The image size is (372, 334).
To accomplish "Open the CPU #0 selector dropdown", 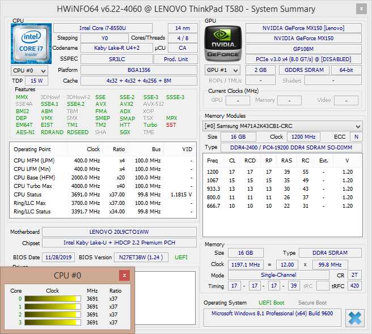I will (29, 71).
